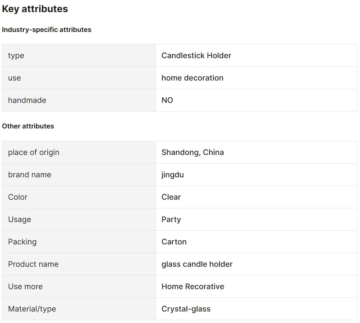Select the Candlestick Holder value
Image resolution: width=360 pixels, height=323 pixels.
click(196, 56)
